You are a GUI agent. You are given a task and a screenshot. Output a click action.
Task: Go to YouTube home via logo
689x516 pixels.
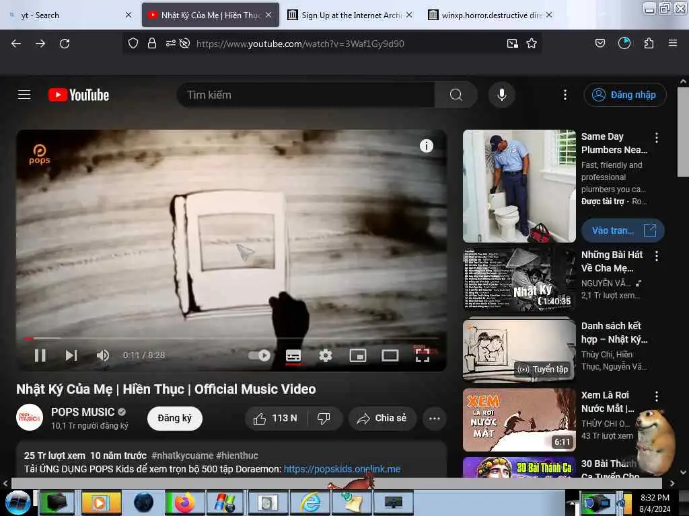79,95
